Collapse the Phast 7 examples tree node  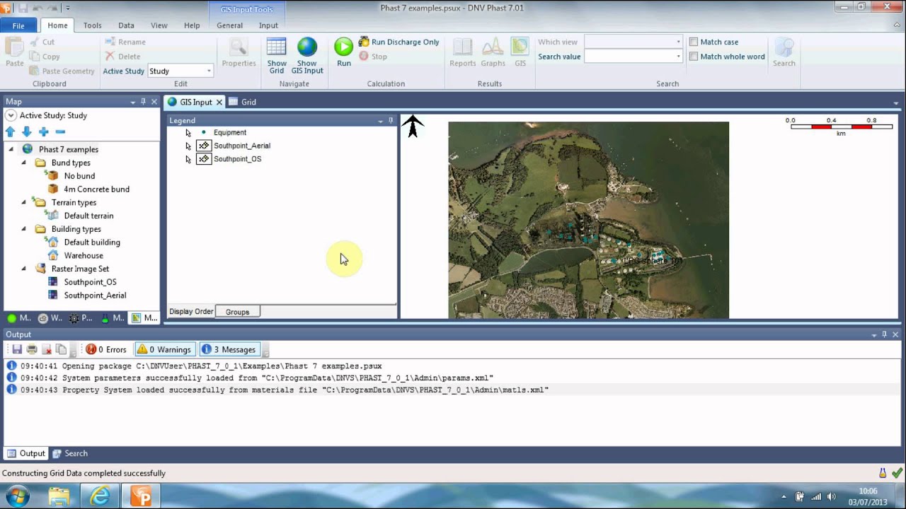pyautogui.click(x=11, y=149)
